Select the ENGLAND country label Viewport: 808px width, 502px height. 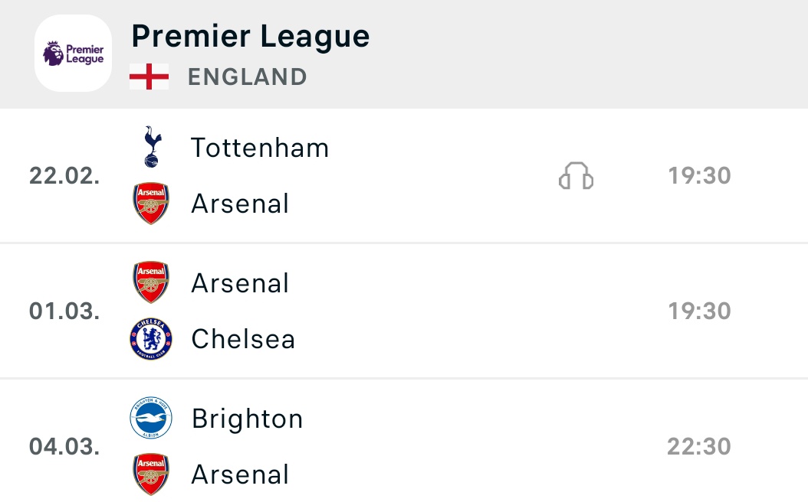(247, 77)
